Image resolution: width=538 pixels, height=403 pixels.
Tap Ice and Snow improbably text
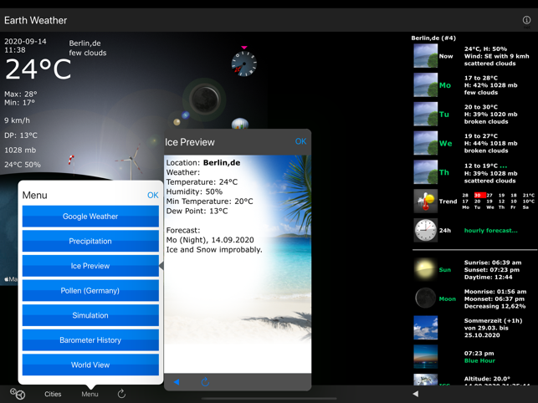point(214,250)
